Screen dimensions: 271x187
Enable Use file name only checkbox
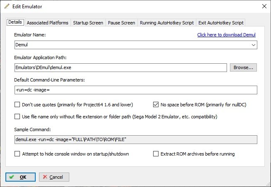tap(17, 117)
